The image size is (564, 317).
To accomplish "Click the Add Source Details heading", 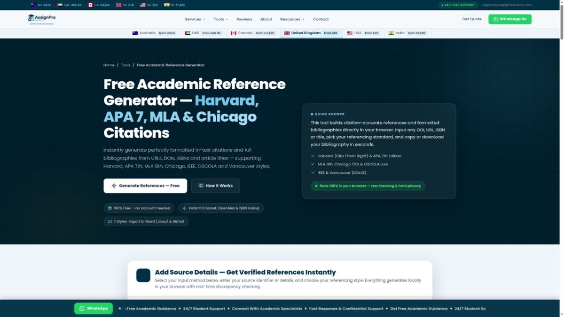I will point(245,272).
